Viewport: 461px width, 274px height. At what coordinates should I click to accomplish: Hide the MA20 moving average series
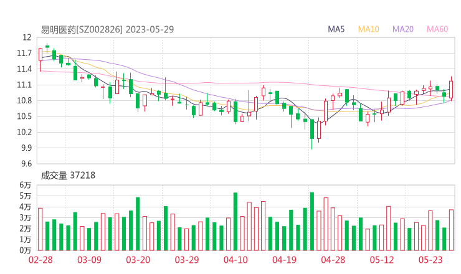403,29
